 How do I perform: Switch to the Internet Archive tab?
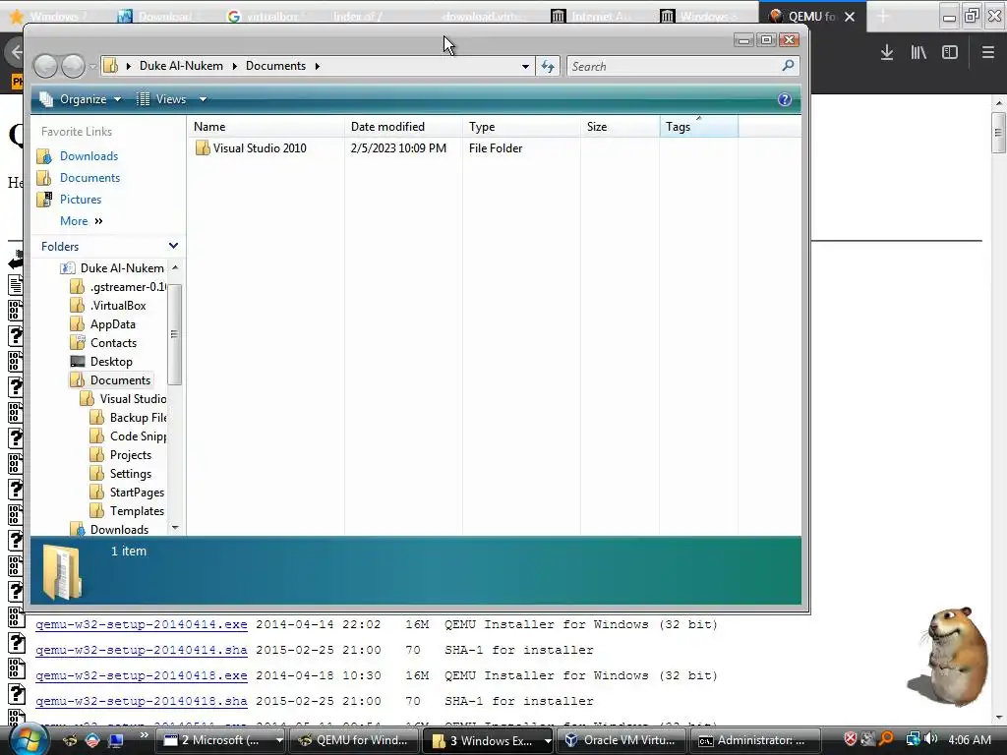click(599, 16)
